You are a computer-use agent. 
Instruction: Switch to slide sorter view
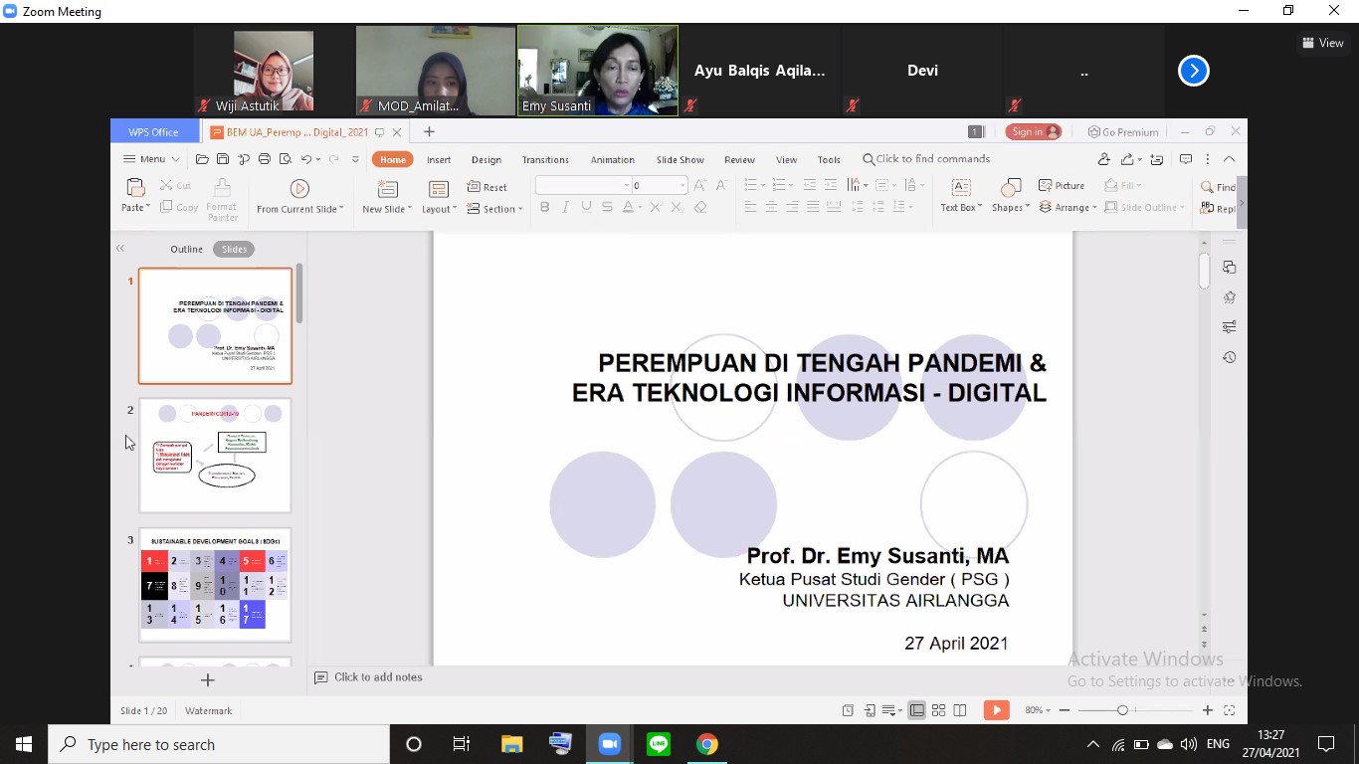pos(938,710)
